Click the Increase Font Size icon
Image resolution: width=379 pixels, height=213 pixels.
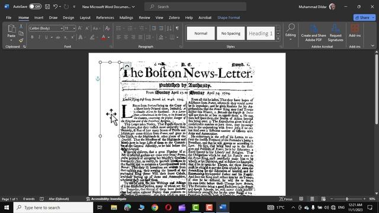pyautogui.click(x=80, y=28)
